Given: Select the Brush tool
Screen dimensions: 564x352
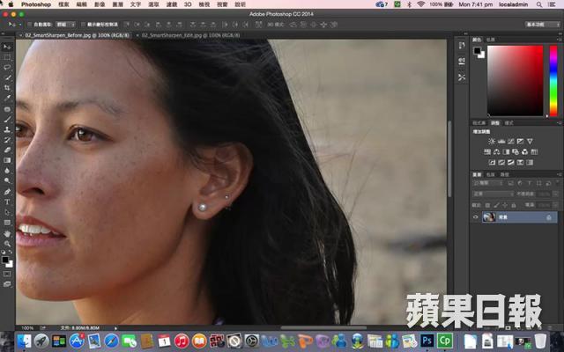Looking at the screenshot, I should click(7, 120).
